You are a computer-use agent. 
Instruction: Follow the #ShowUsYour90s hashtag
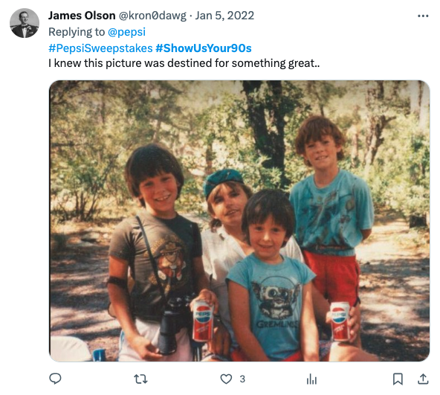tap(204, 48)
